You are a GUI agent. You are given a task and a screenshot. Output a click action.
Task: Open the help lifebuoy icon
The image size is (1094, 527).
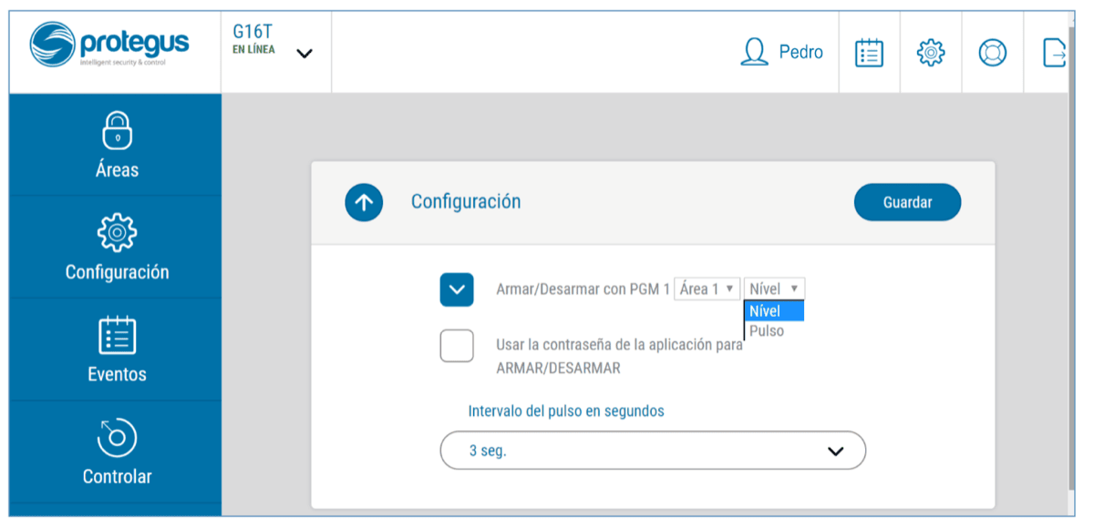click(x=992, y=53)
